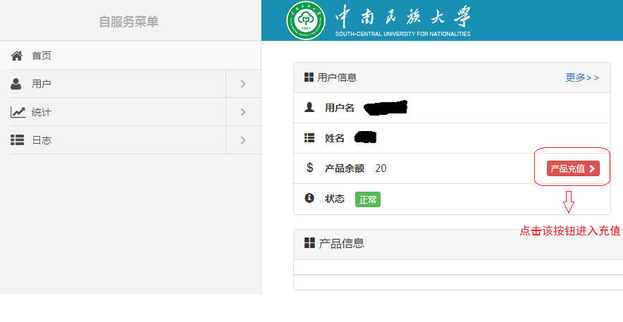
Task: Click the dollar sign icon beside 产品余额
Action: [309, 168]
